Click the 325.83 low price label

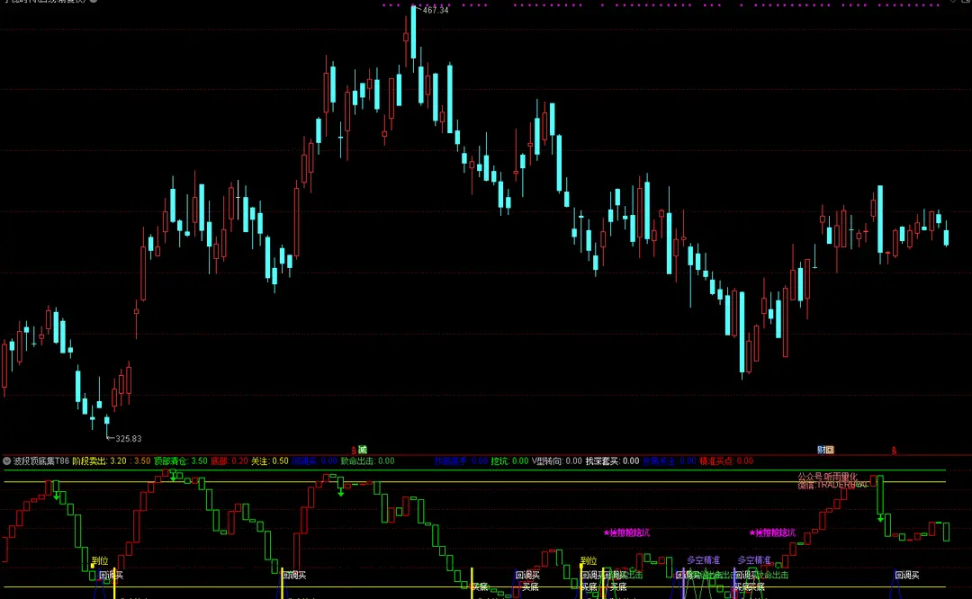(129, 439)
